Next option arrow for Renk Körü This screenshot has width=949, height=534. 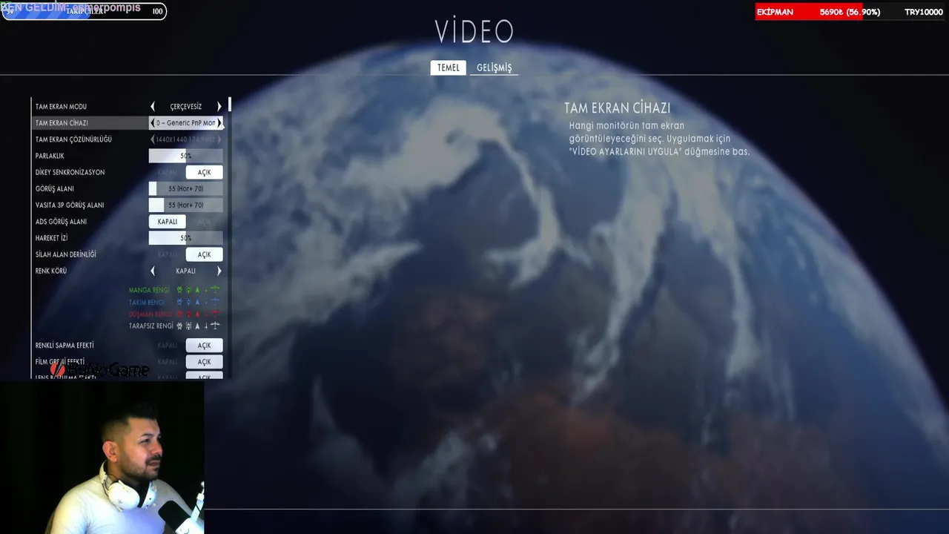[x=219, y=271]
